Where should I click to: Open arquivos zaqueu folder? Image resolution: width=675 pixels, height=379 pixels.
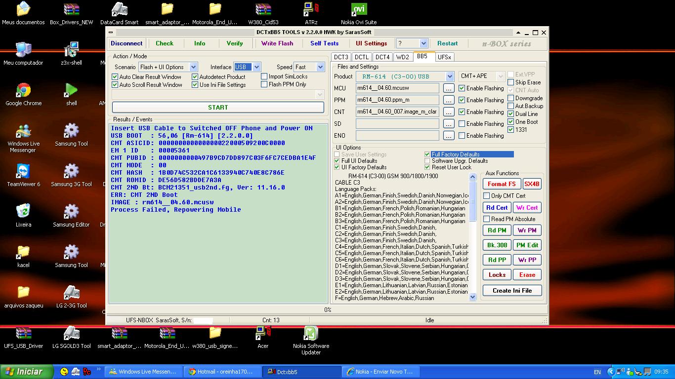click(x=23, y=297)
